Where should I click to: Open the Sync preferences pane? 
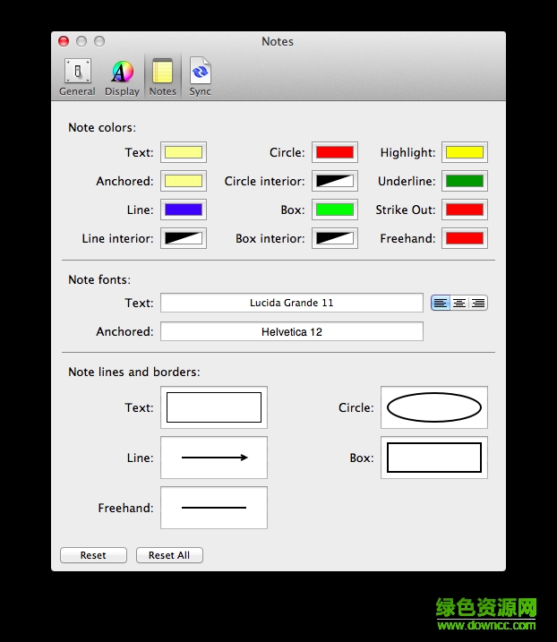click(201, 77)
